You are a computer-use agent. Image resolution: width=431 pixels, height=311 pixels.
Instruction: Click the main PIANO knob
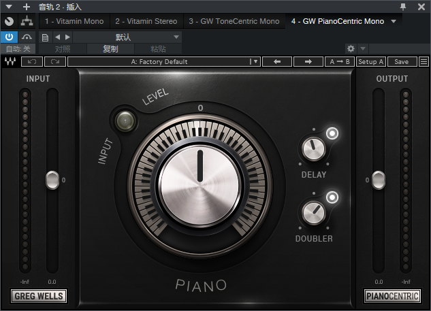200,186
